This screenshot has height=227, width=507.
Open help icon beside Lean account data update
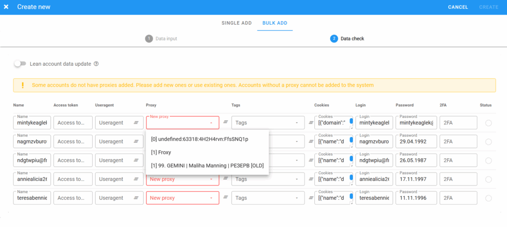pos(96,64)
